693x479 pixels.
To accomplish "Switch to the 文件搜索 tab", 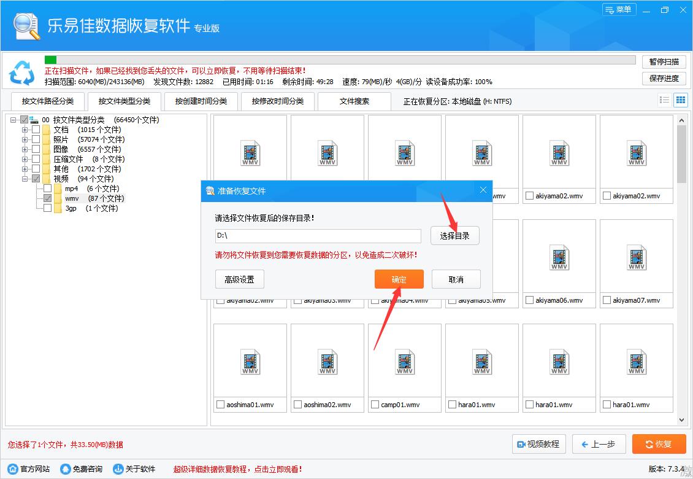I will coord(354,101).
